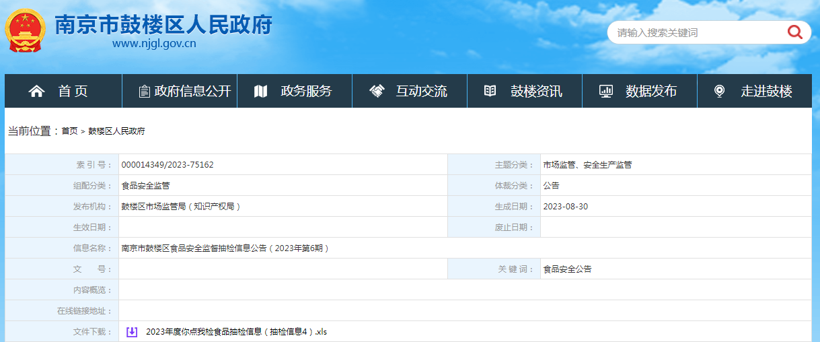
Task: Click the location pin icon beside 走进鼓楼
Action: click(719, 91)
